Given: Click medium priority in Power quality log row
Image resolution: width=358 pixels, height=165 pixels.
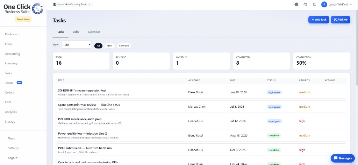Looking at the screenshot, I should 305,136.
